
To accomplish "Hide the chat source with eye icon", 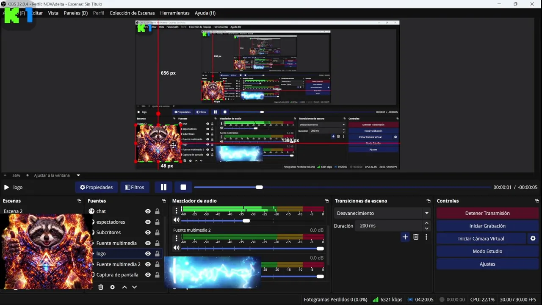I will 148,211.
